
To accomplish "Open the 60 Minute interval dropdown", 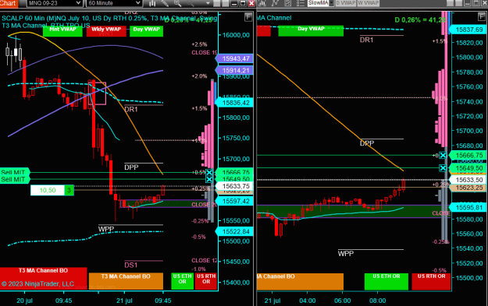I will [114, 3].
